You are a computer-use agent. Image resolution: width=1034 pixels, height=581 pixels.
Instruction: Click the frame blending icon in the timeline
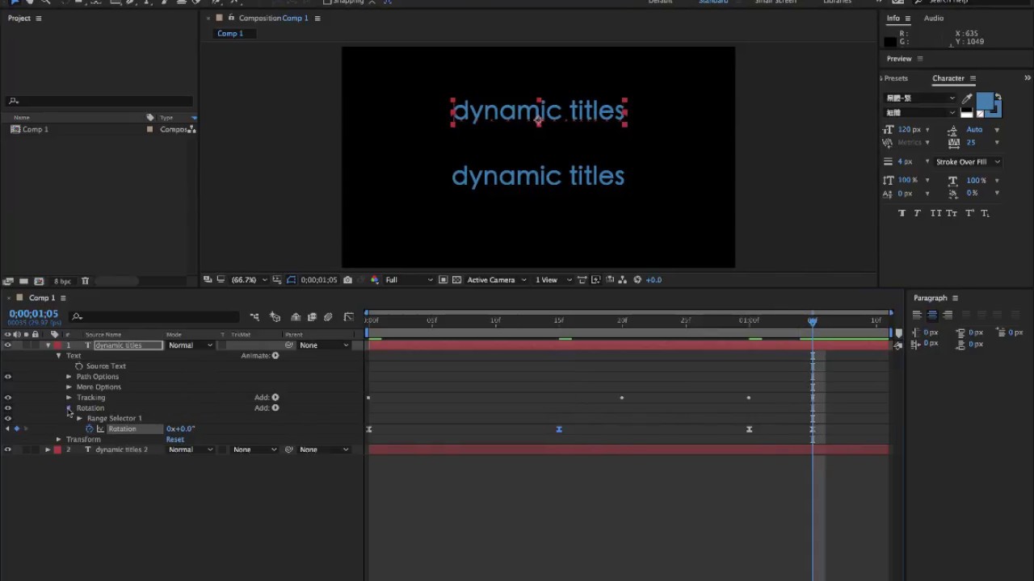click(312, 317)
